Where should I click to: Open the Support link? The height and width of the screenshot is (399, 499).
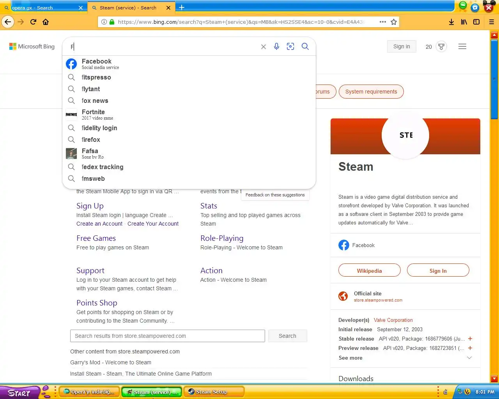[x=90, y=270]
